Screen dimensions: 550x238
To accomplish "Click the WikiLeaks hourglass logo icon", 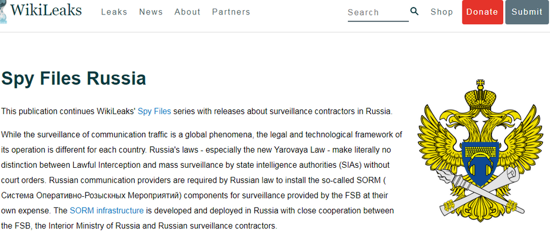I will coord(3,12).
